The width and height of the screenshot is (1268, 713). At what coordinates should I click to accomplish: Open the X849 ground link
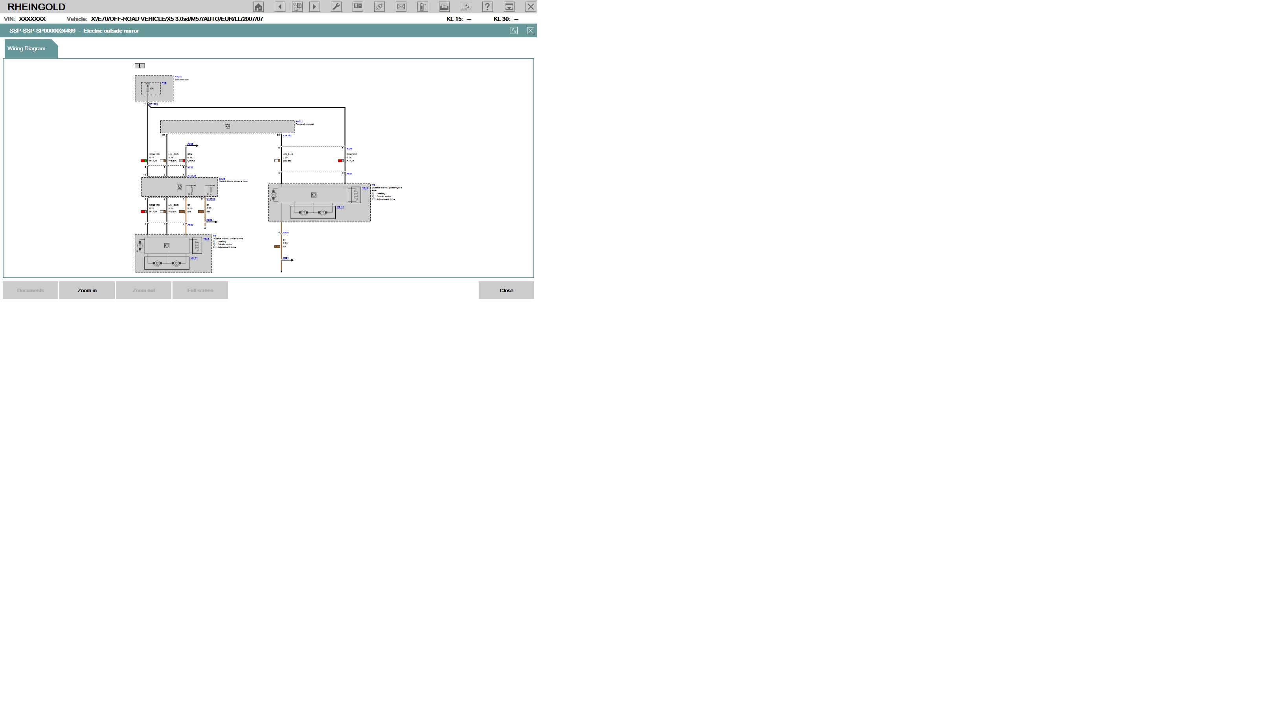[x=209, y=220]
